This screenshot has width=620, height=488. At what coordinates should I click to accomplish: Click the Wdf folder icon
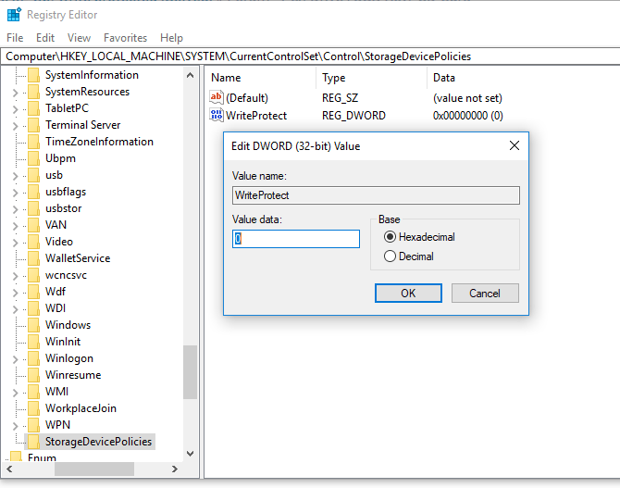[x=34, y=292]
